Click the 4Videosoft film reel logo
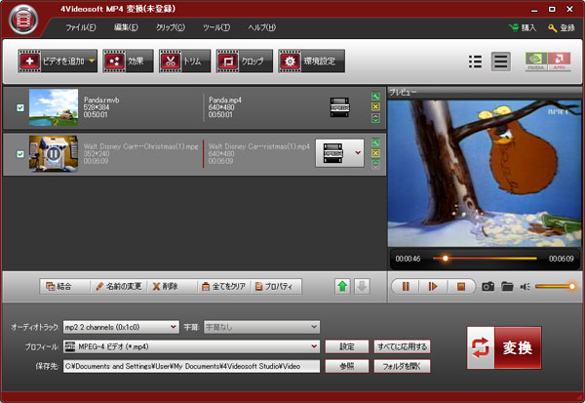 (23, 20)
